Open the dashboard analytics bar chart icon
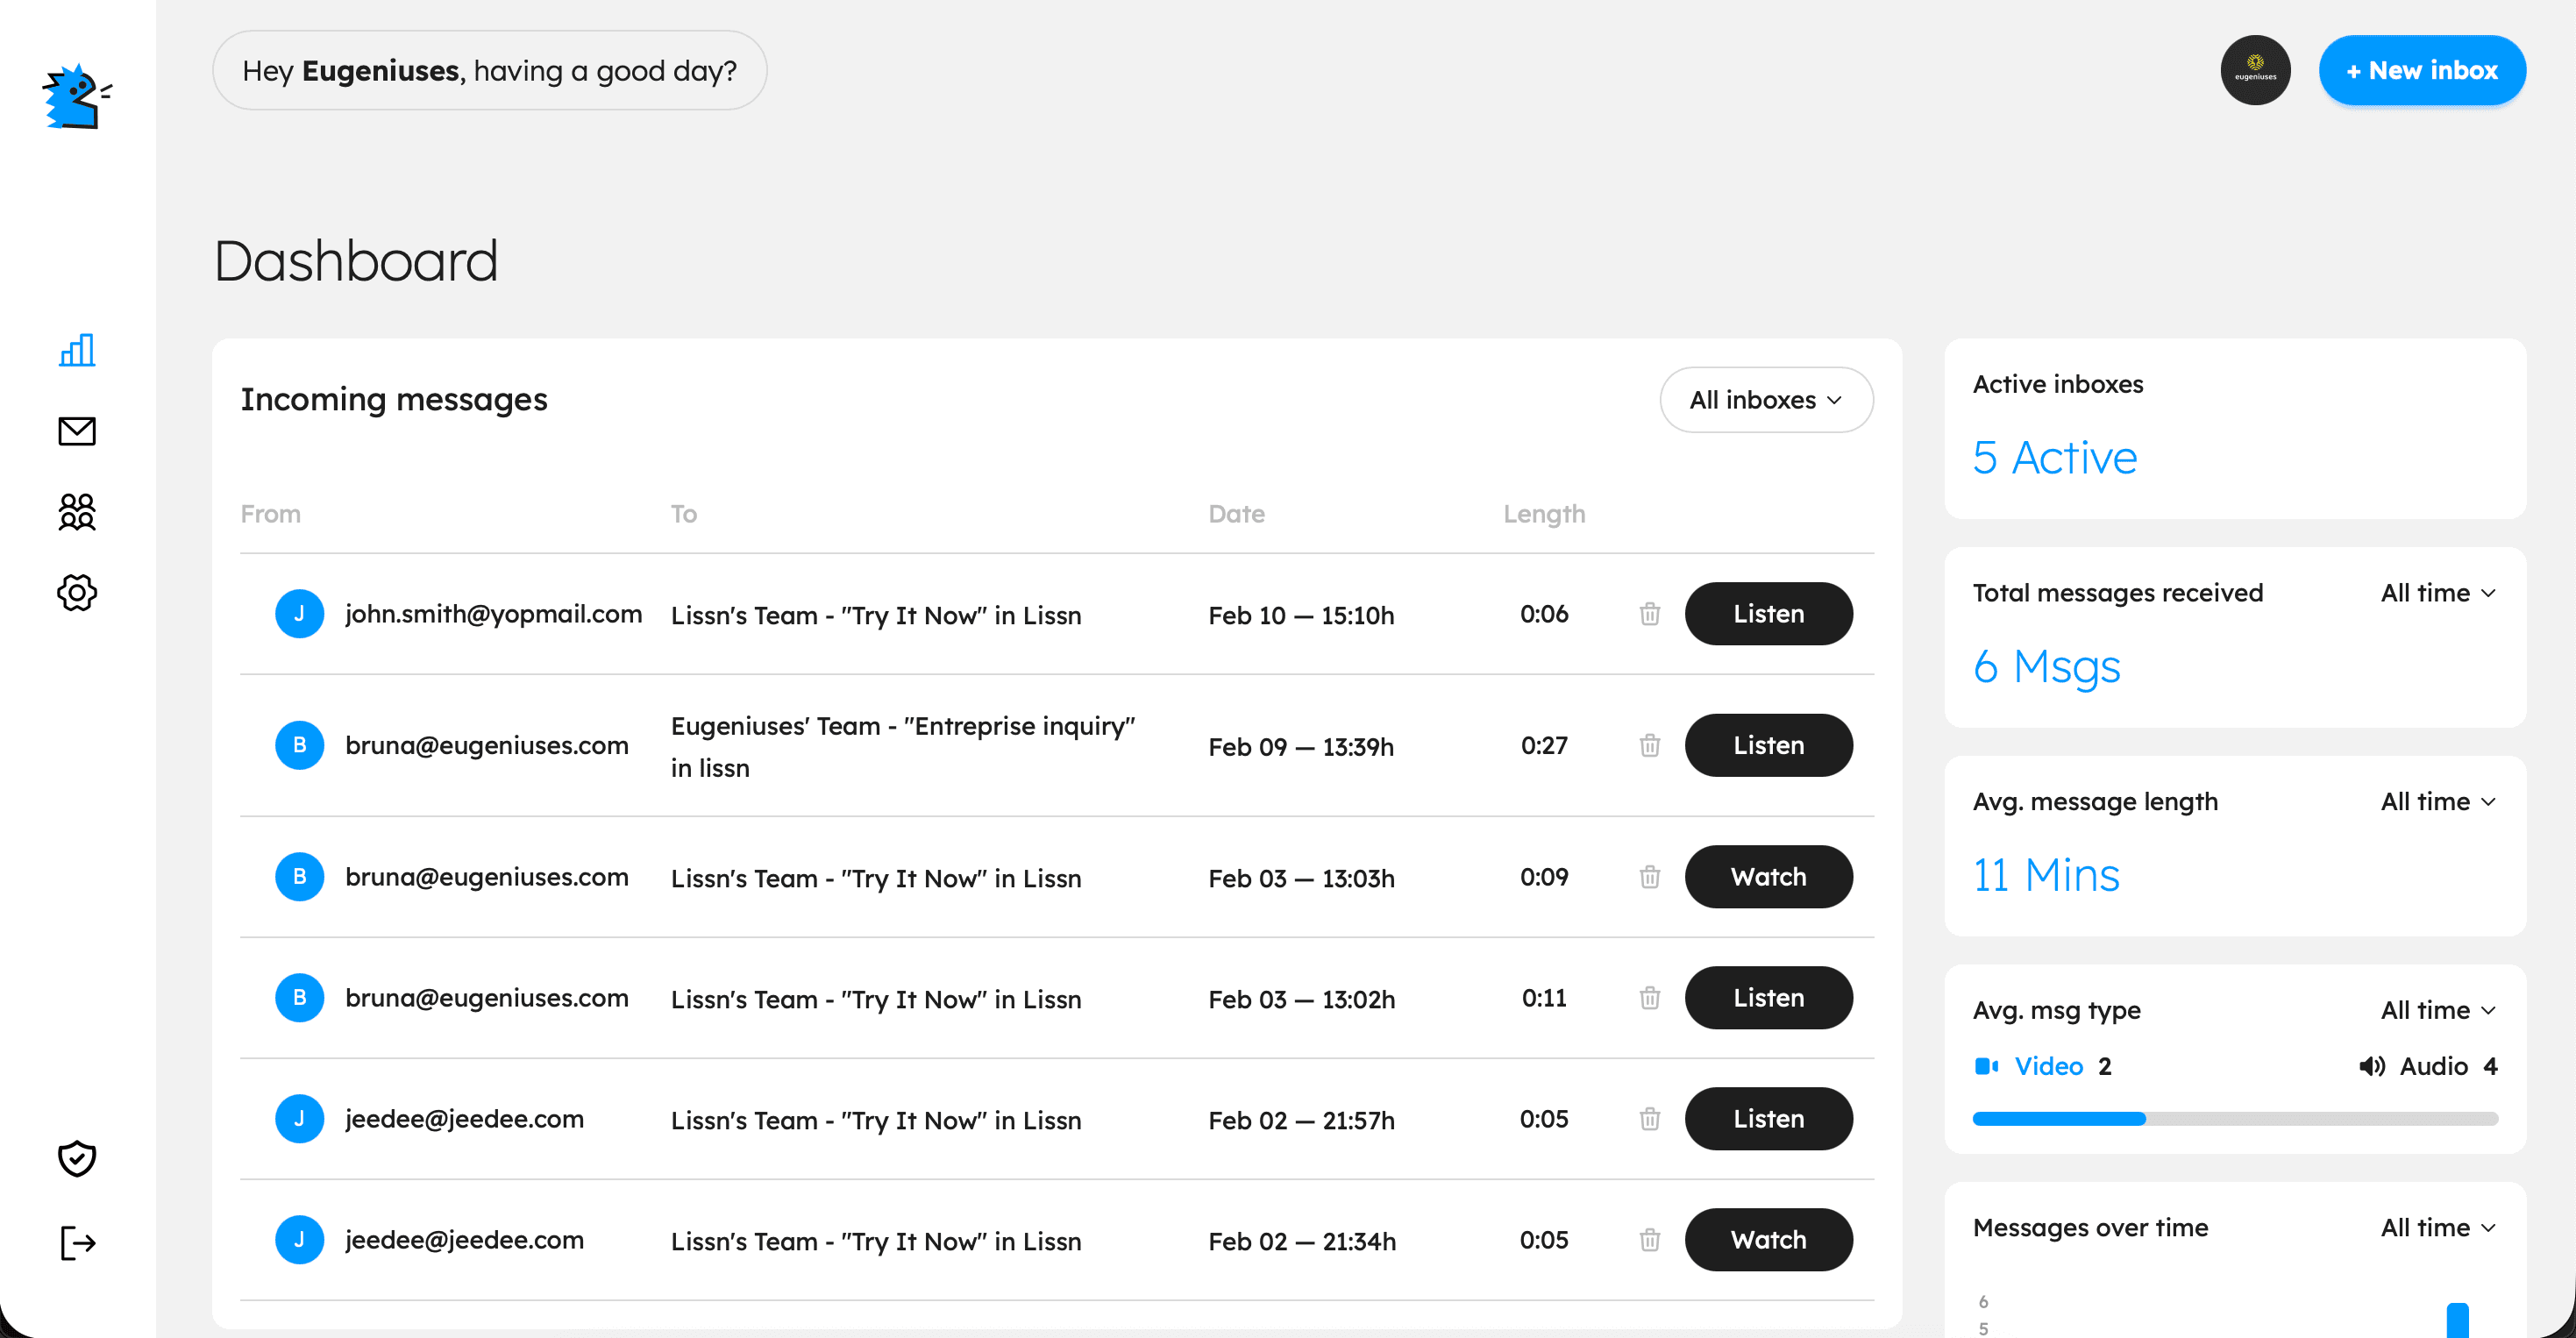This screenshot has width=2576, height=1338. [77, 351]
